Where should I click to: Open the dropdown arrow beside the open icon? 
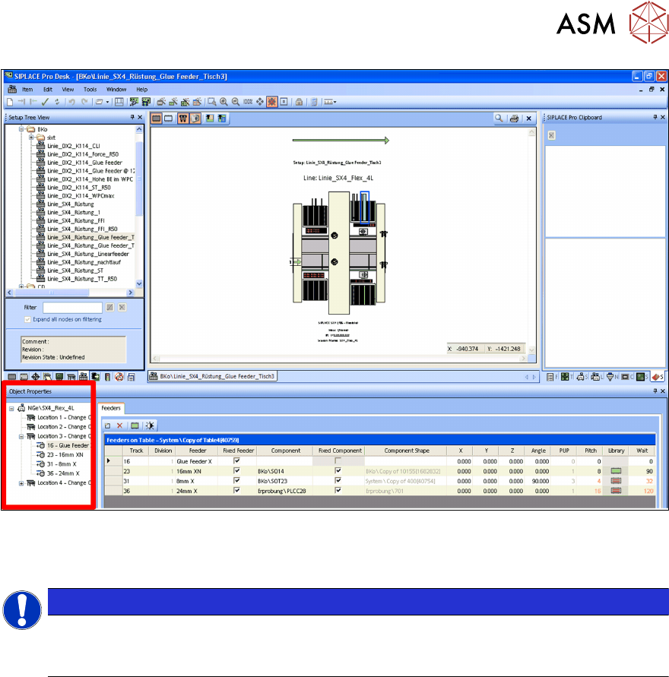[x=107, y=103]
